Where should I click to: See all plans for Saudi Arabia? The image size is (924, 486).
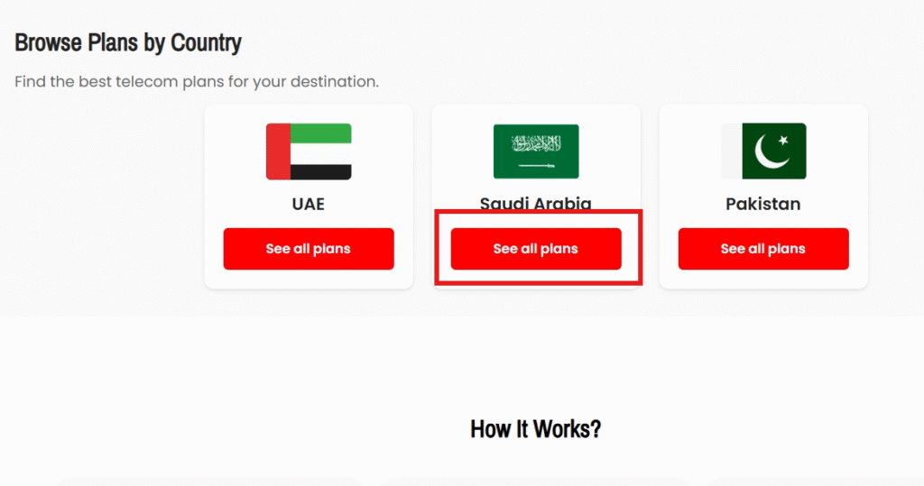coord(536,249)
